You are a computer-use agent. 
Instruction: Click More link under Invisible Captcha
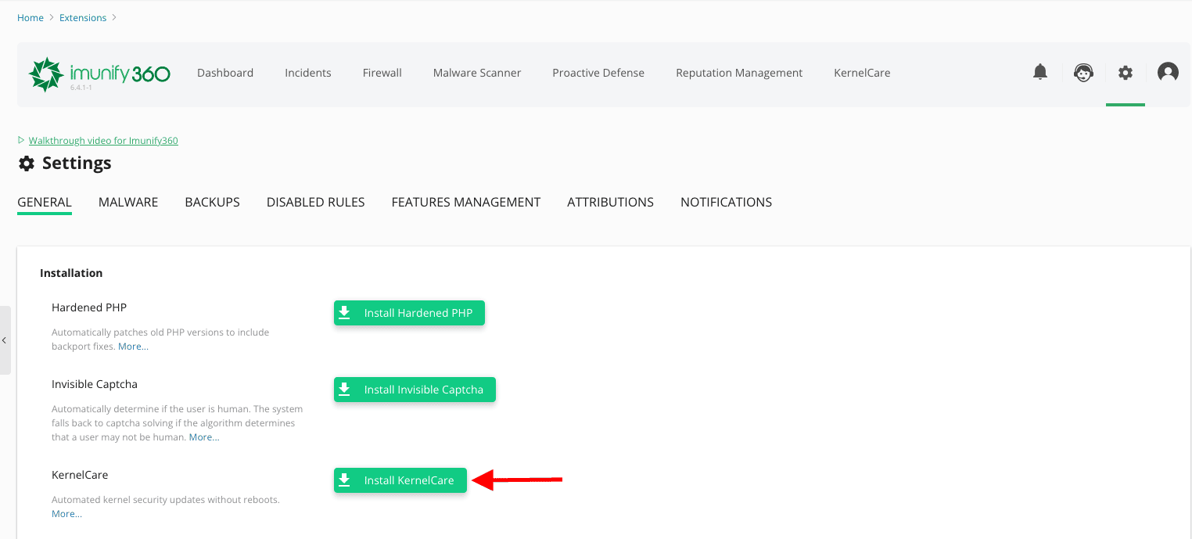[204, 437]
